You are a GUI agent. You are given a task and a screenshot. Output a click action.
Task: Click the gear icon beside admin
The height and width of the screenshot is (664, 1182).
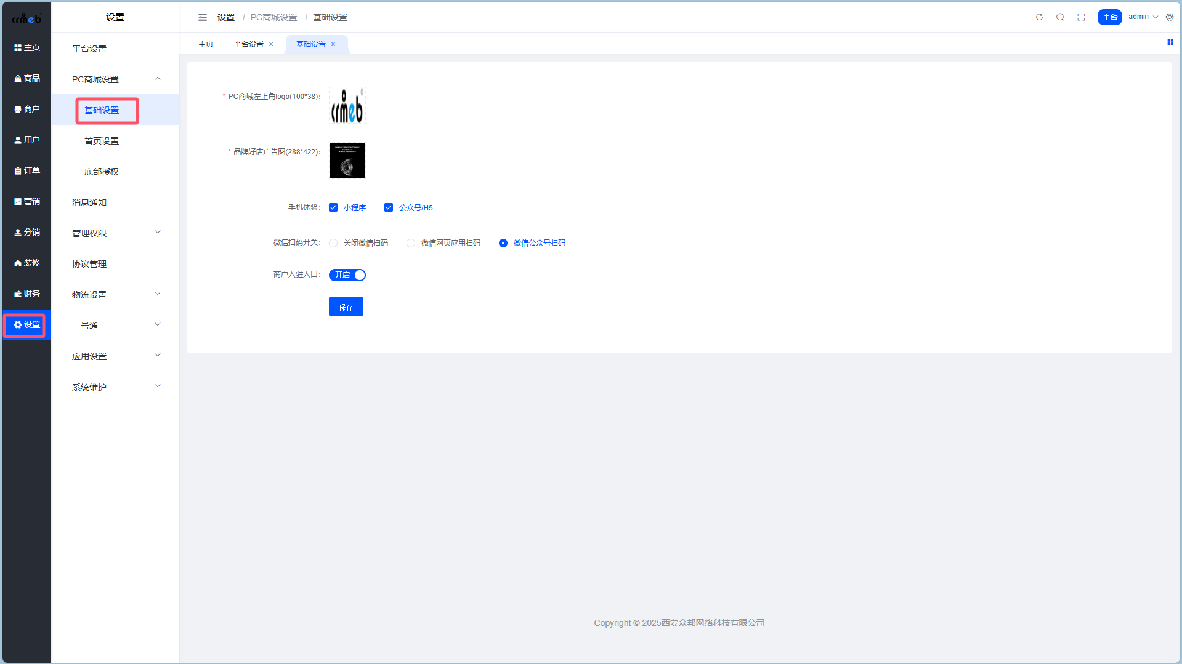click(x=1170, y=17)
